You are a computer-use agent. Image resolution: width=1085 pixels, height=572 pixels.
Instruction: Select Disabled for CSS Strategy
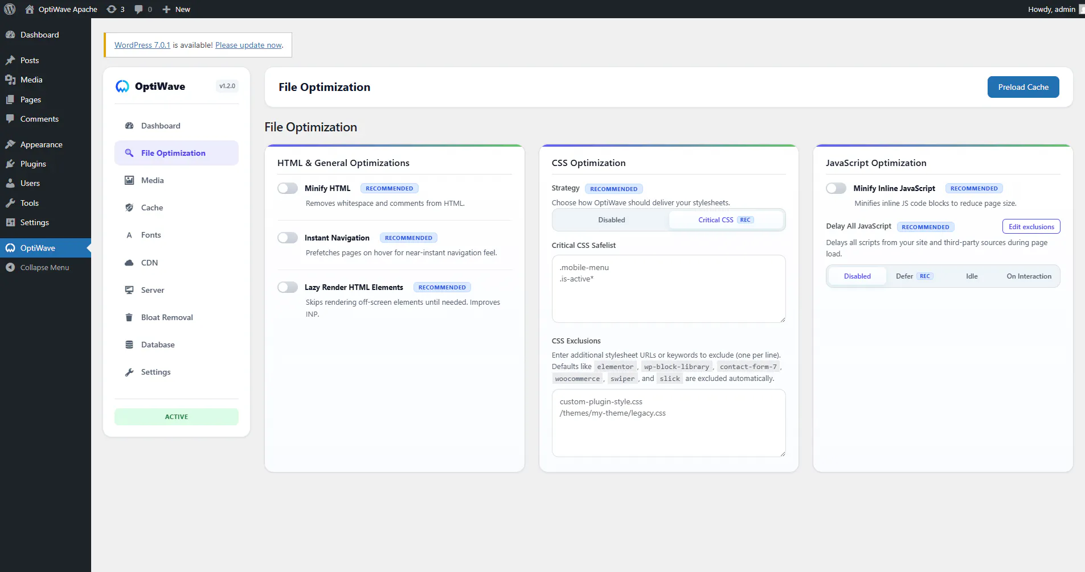click(611, 220)
